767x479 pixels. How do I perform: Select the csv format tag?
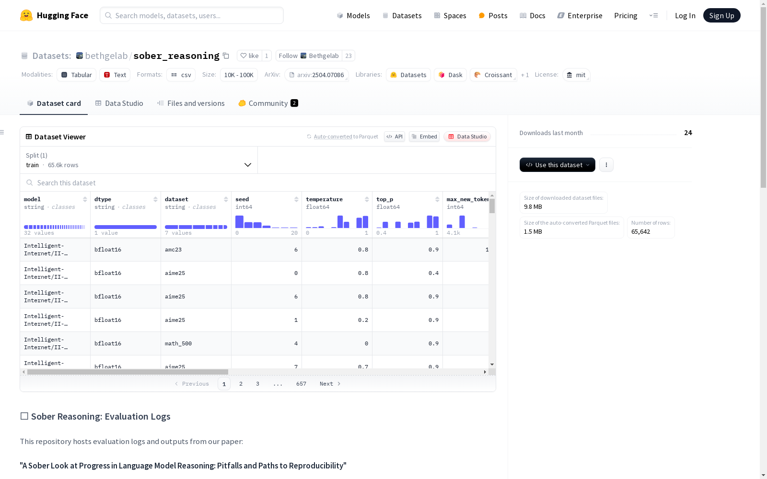click(181, 75)
